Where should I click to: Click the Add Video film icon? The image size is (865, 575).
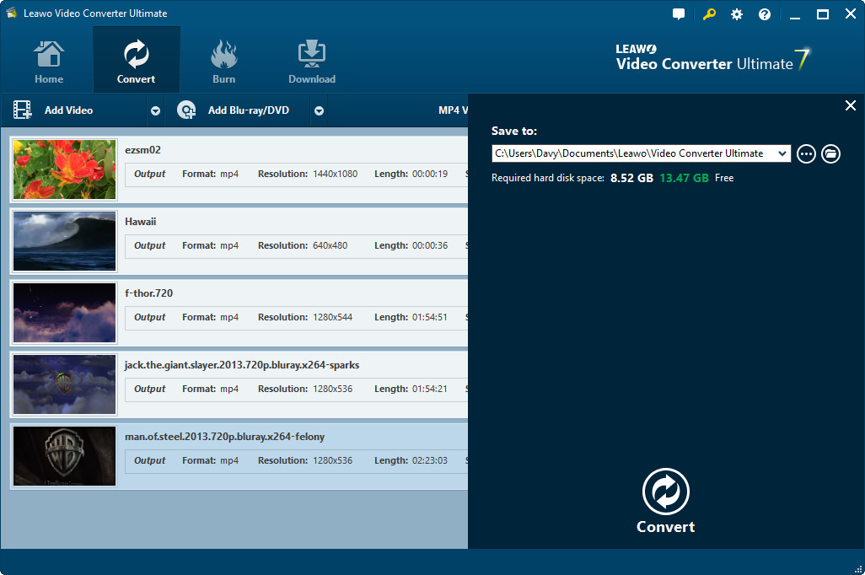point(23,110)
